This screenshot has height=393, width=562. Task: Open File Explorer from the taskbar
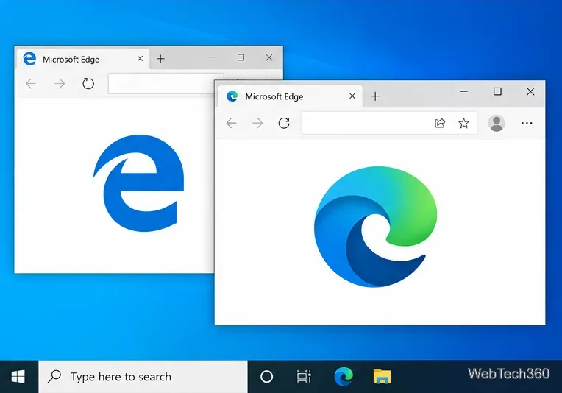coord(382,377)
